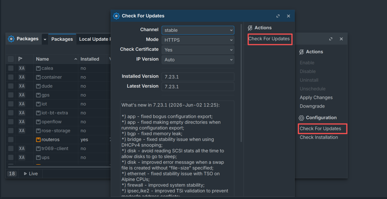Tick the checkbox for rose-storage row
The image size is (387, 199).
(x=11, y=131)
